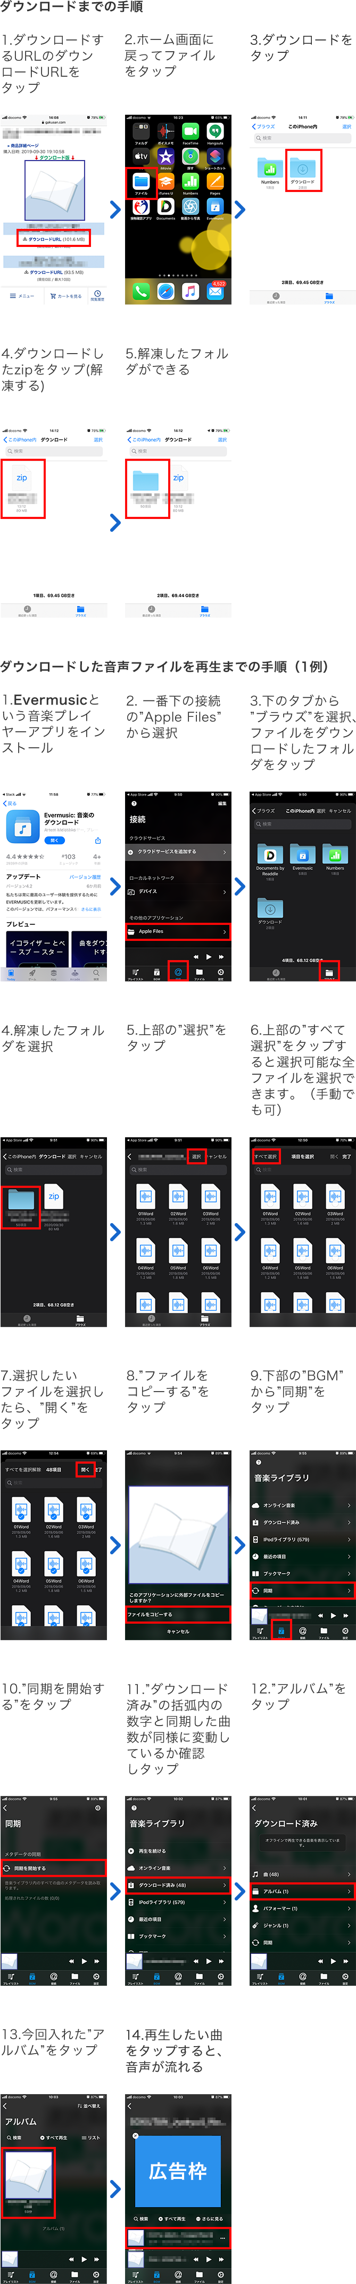Screen dimensions: 356x2284
Task: Tap the settings gear in step 10 sync screen
Action: (x=97, y=1807)
